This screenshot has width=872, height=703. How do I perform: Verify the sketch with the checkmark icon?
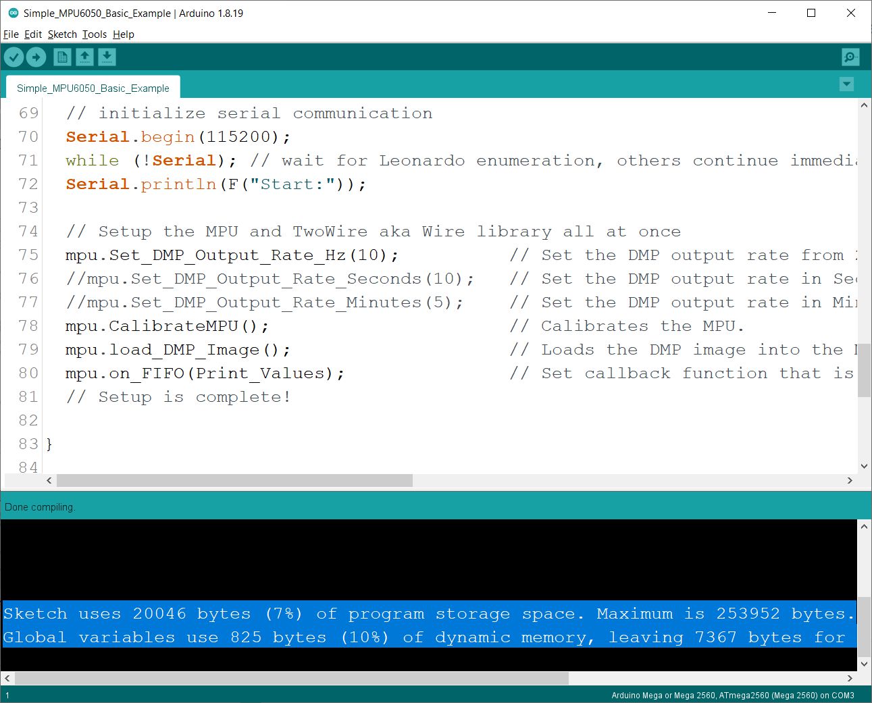[14, 57]
